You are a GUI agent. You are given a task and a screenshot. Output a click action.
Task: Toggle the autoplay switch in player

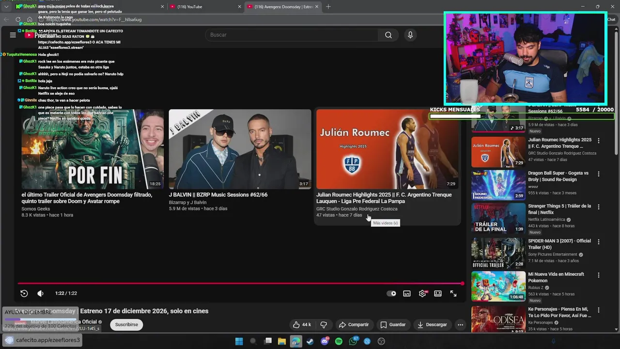[391, 293]
